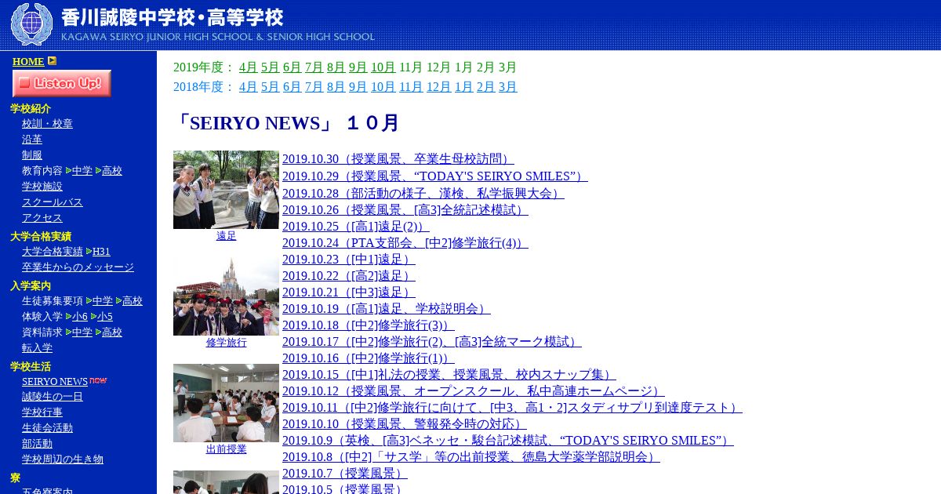
Task: Select 2018年度 12月 archive
Action: (x=439, y=87)
